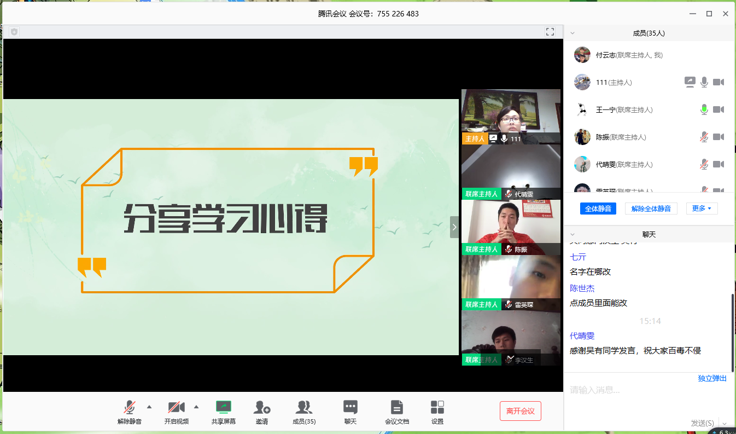This screenshot has height=434, width=736.
Task: Click 代晴雯's avatar in member list
Action: [582, 164]
